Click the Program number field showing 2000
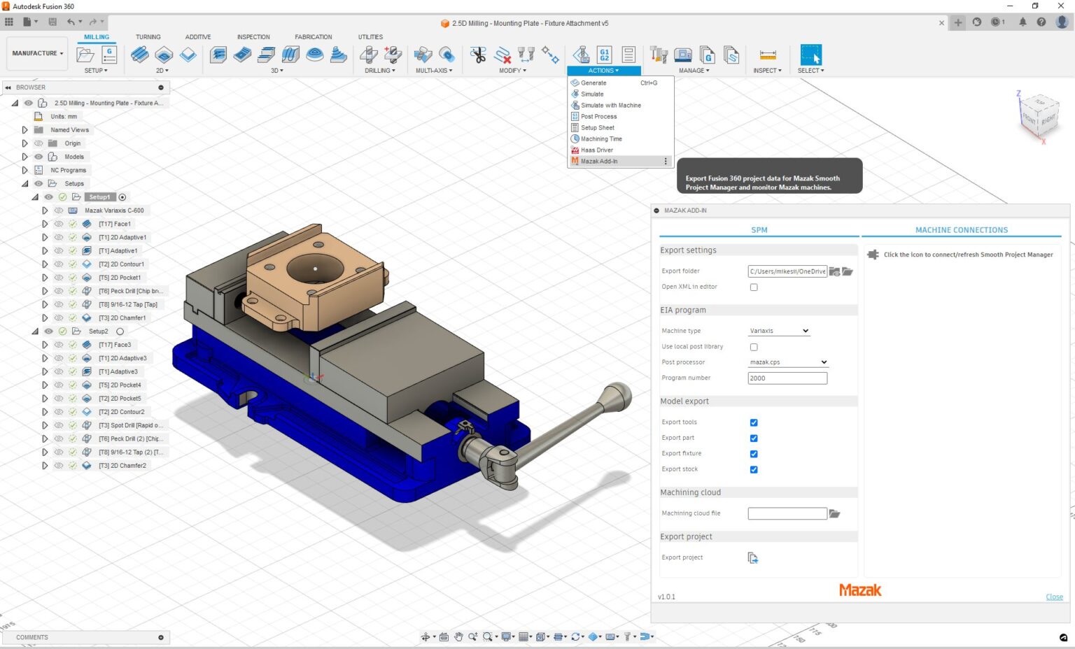 787,378
